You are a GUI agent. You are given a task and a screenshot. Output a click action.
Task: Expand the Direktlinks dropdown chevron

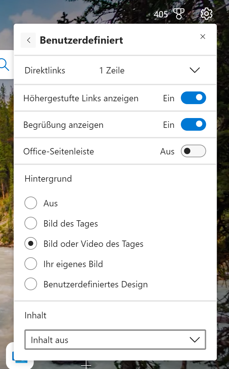(195, 70)
